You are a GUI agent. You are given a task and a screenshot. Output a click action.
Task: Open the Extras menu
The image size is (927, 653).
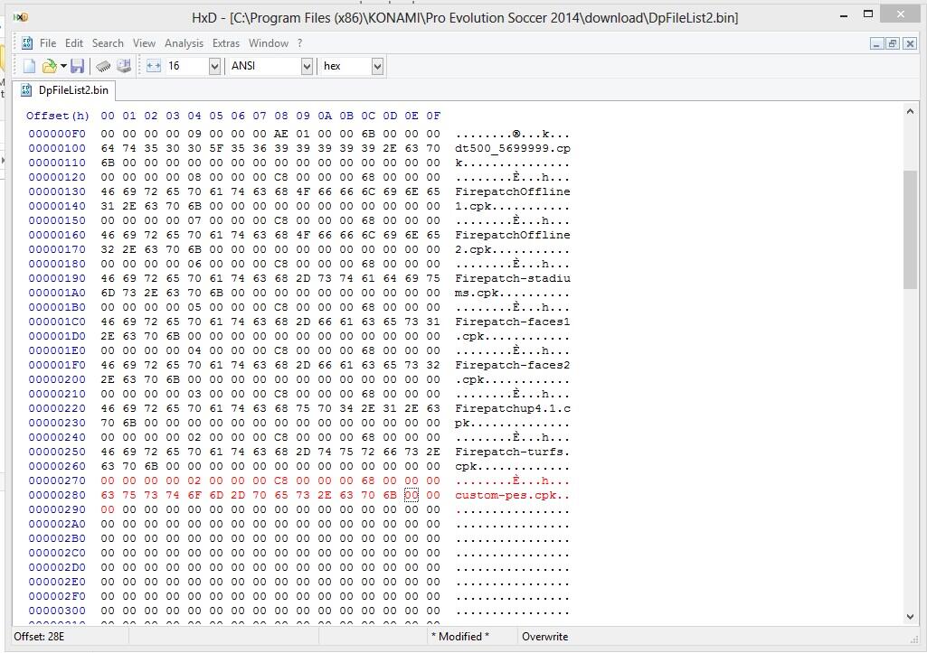(x=226, y=43)
